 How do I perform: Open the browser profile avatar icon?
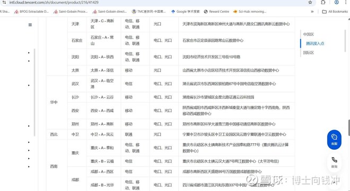pos(337,2)
